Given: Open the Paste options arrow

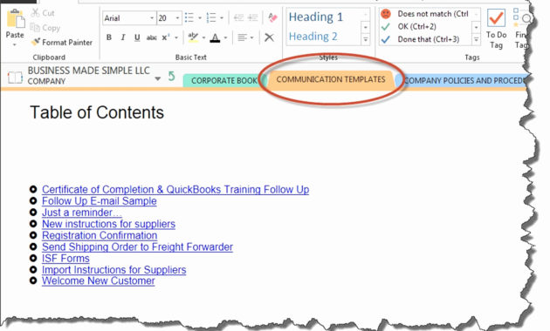Looking at the screenshot, I should tap(15, 44).
